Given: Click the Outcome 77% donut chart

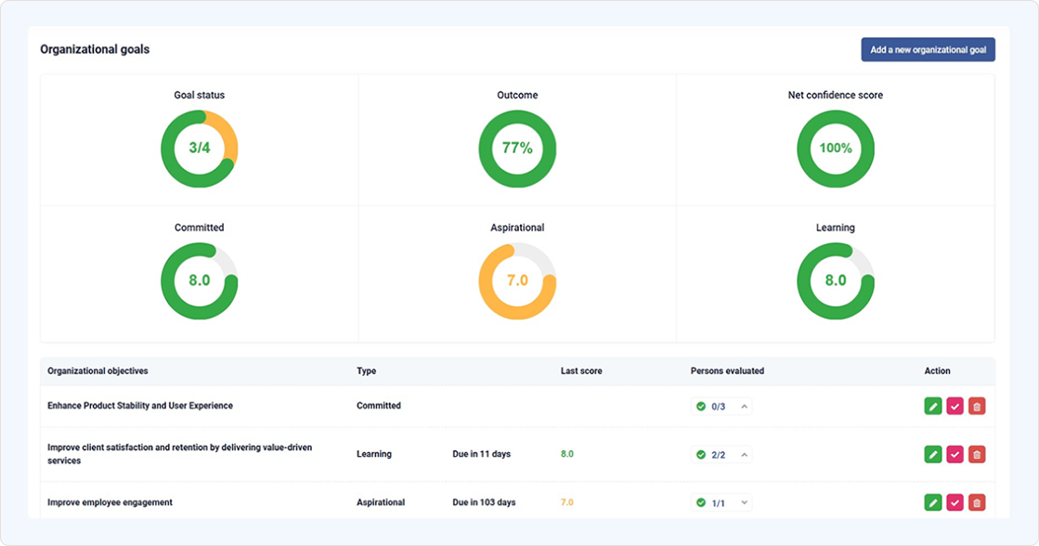Looking at the screenshot, I should (517, 149).
